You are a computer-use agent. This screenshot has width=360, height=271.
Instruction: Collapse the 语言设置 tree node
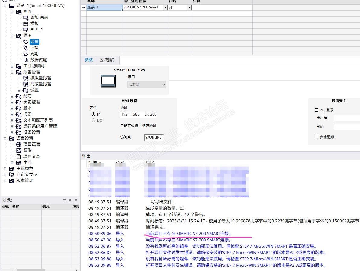coord(5,139)
